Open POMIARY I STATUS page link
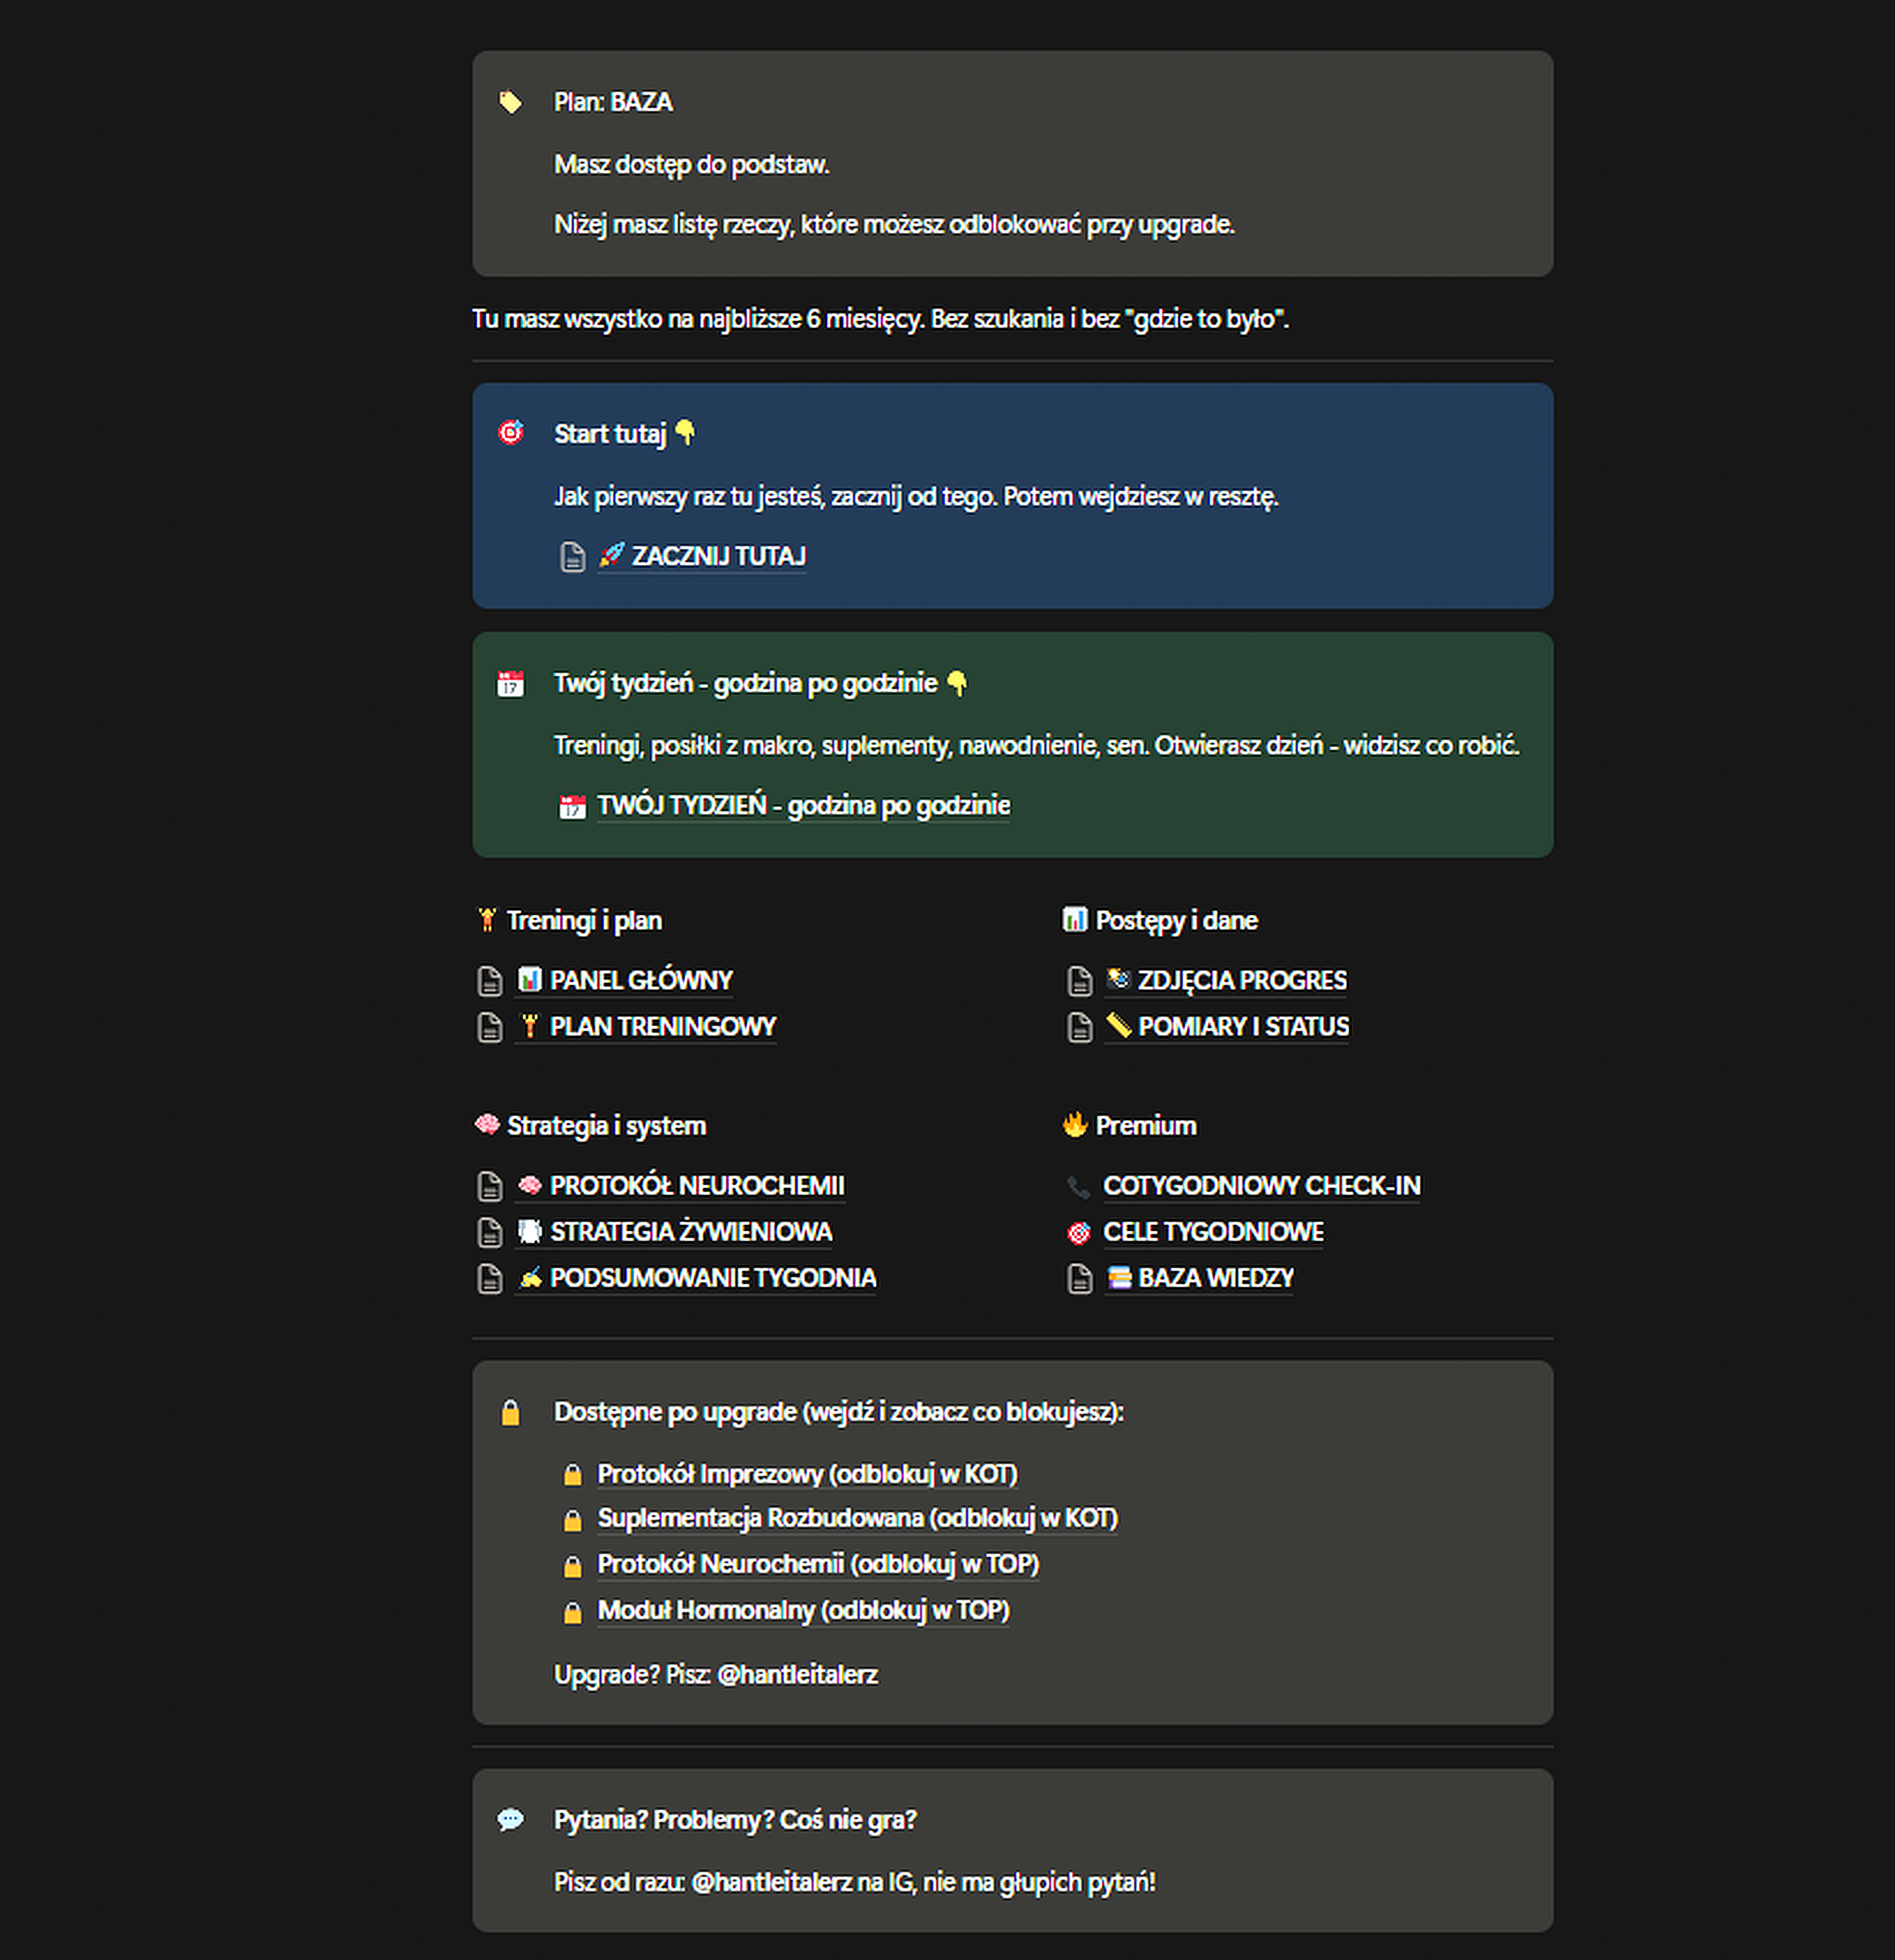 [1243, 1027]
